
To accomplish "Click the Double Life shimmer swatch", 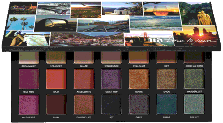I will point(84,105).
